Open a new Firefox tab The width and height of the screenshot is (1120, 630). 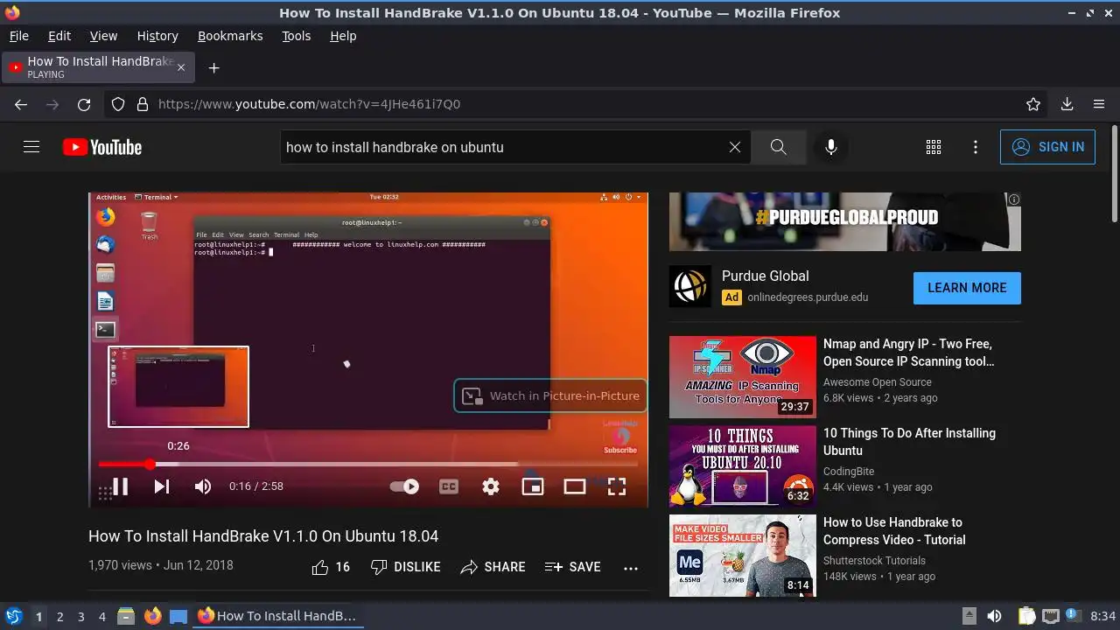[x=213, y=67]
